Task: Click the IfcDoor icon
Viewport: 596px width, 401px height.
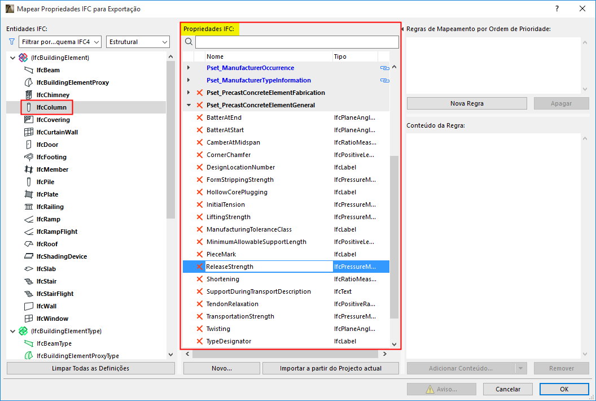Action: coord(29,145)
